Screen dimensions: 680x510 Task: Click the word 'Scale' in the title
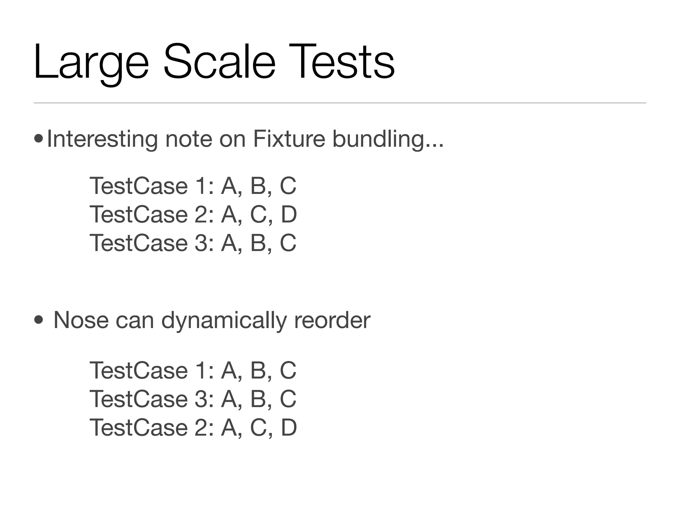(219, 62)
